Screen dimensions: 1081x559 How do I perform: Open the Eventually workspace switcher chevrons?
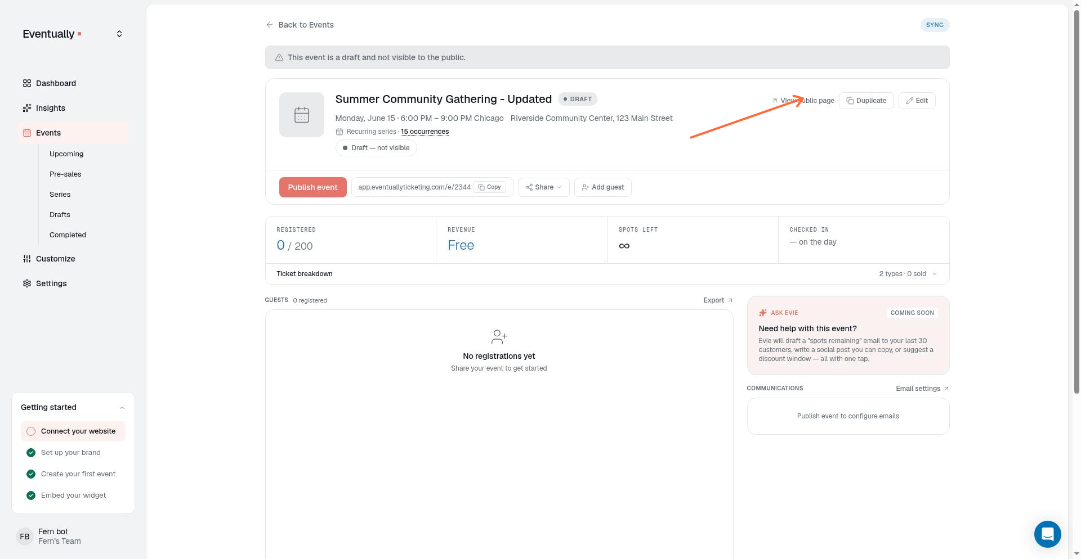click(x=119, y=34)
